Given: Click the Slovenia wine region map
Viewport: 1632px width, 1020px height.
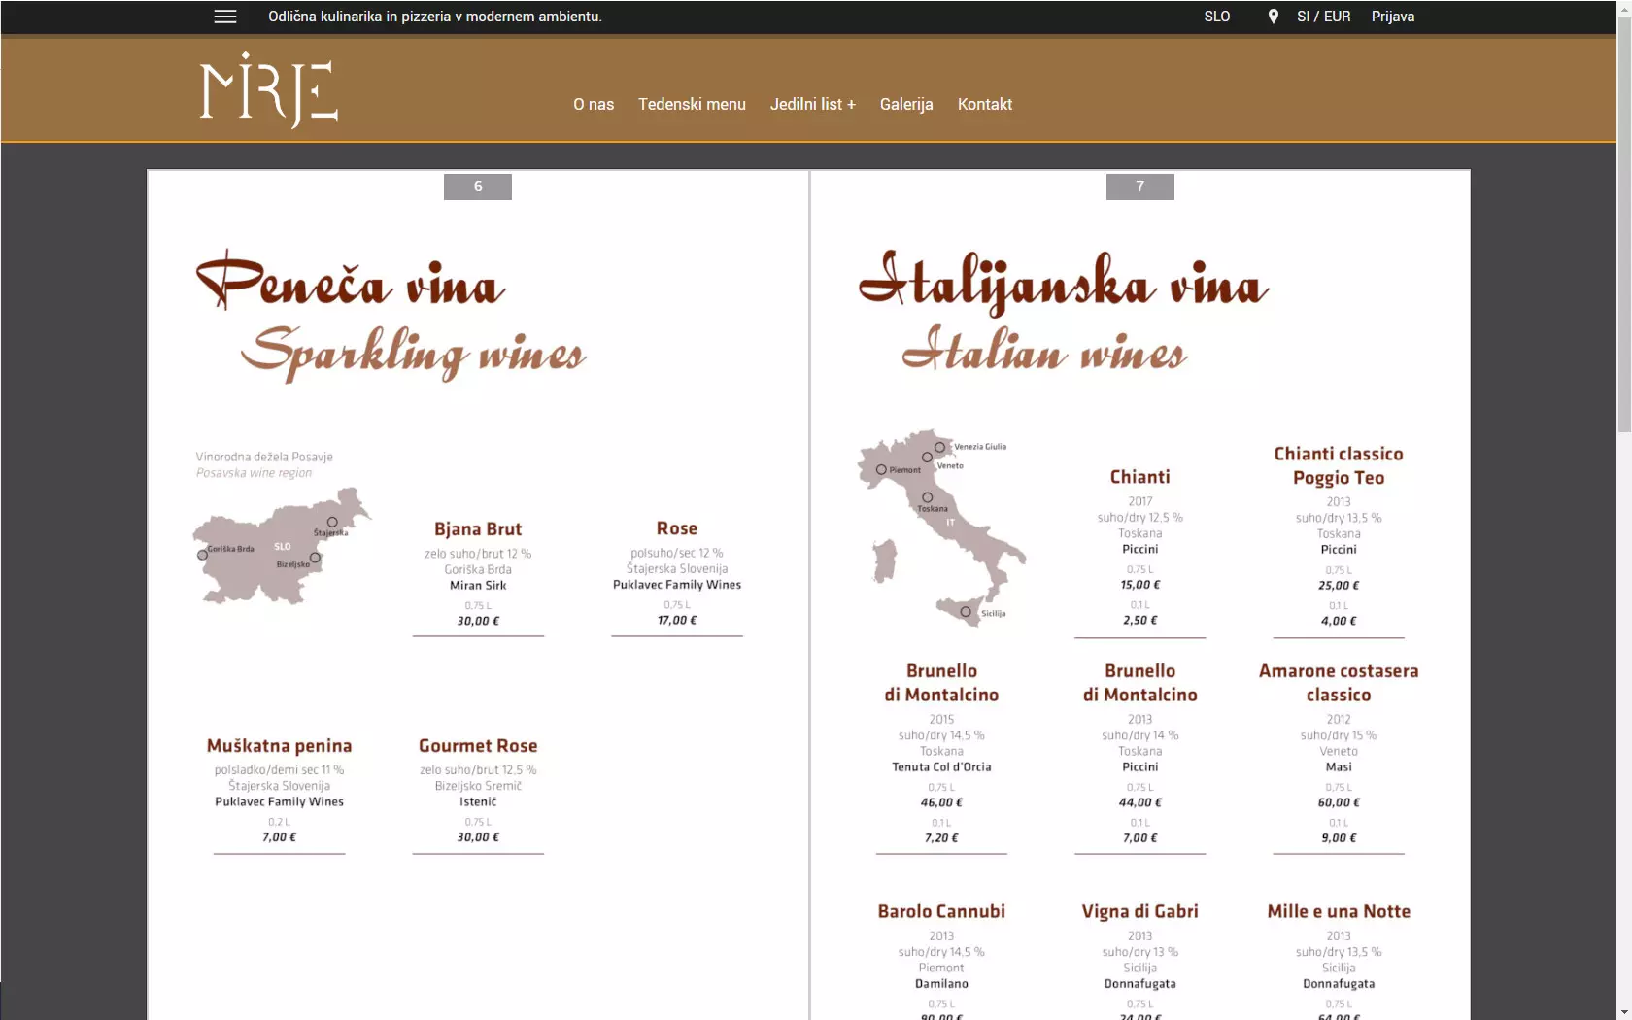Looking at the screenshot, I should 281,545.
